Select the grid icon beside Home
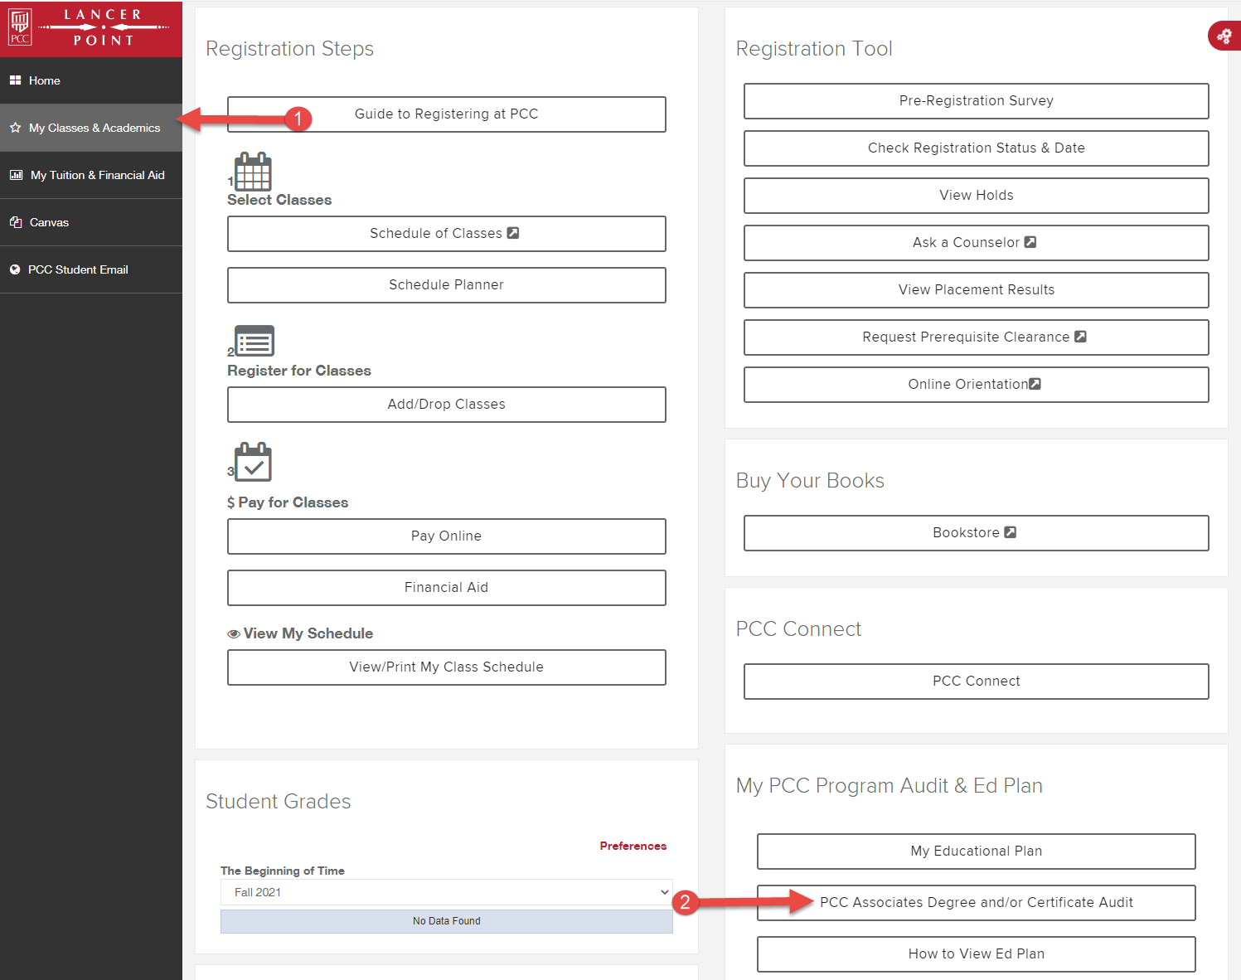This screenshot has width=1241, height=980. tap(13, 80)
